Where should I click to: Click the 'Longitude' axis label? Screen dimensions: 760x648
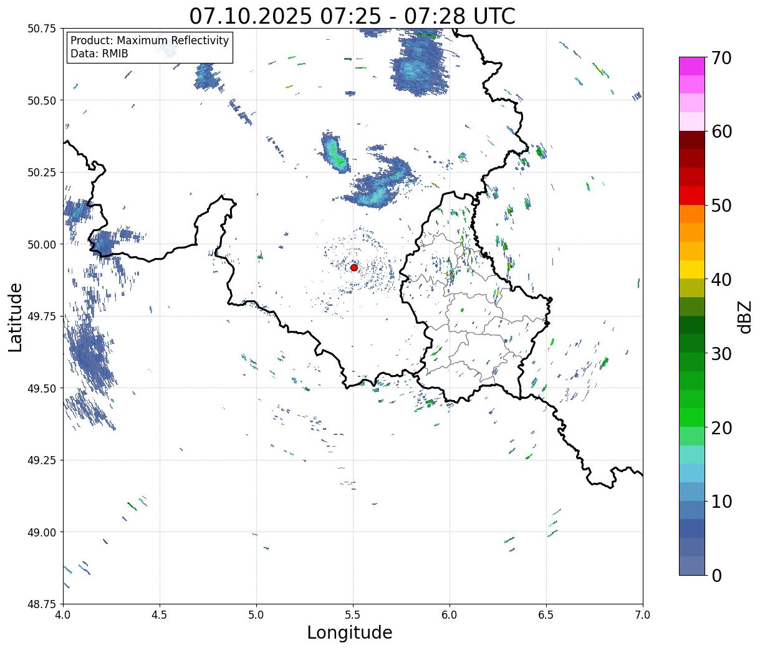coord(350,632)
